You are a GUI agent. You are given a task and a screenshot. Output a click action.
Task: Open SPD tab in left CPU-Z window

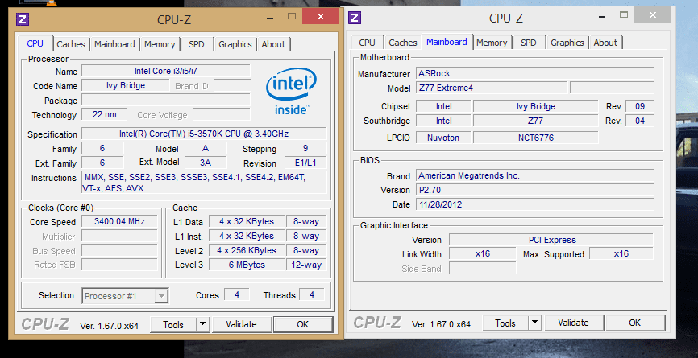point(197,44)
